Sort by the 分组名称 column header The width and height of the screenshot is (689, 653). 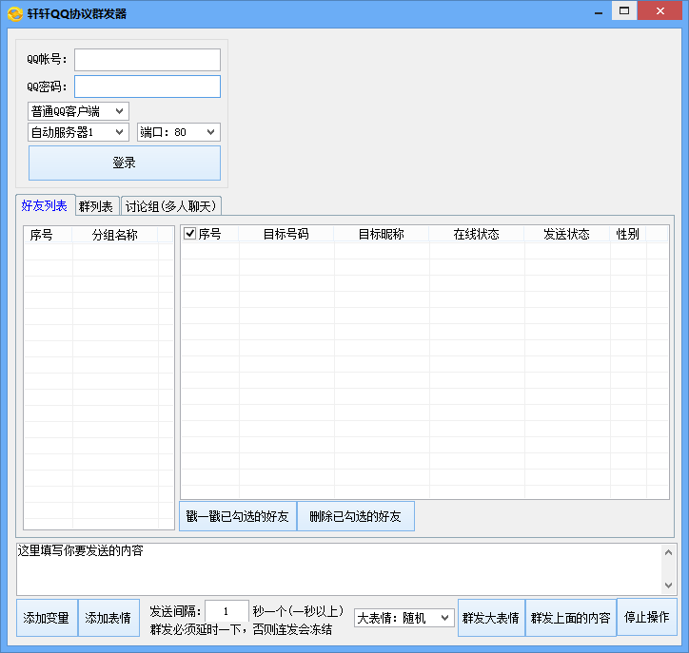pyautogui.click(x=115, y=235)
